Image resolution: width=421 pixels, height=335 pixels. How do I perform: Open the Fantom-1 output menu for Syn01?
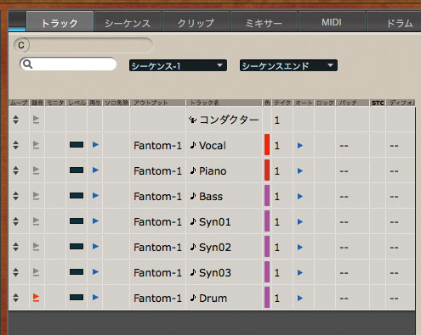pos(157,222)
